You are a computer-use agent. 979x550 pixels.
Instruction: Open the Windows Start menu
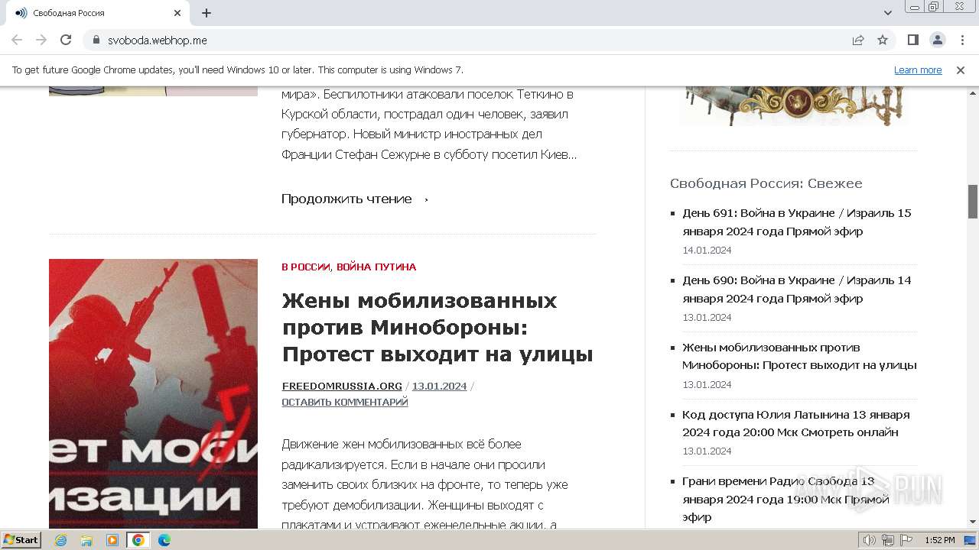click(x=21, y=540)
